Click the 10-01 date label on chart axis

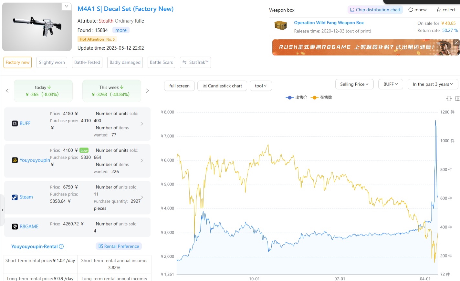(x=254, y=279)
